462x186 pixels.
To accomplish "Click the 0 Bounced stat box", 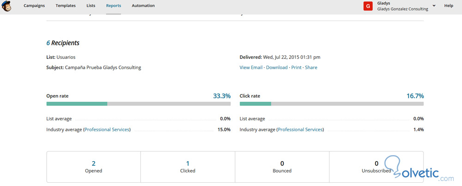I will click(282, 167).
